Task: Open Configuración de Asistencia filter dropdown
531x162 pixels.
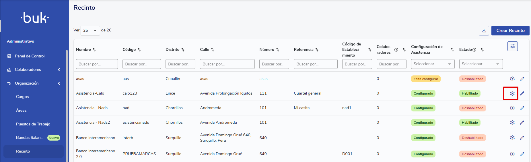Action: point(433,64)
